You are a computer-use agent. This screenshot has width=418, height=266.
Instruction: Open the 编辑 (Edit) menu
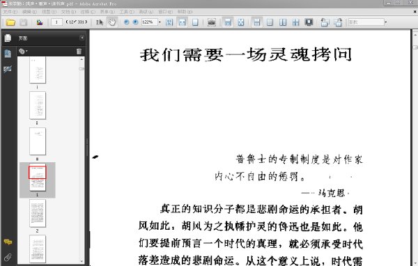point(29,12)
